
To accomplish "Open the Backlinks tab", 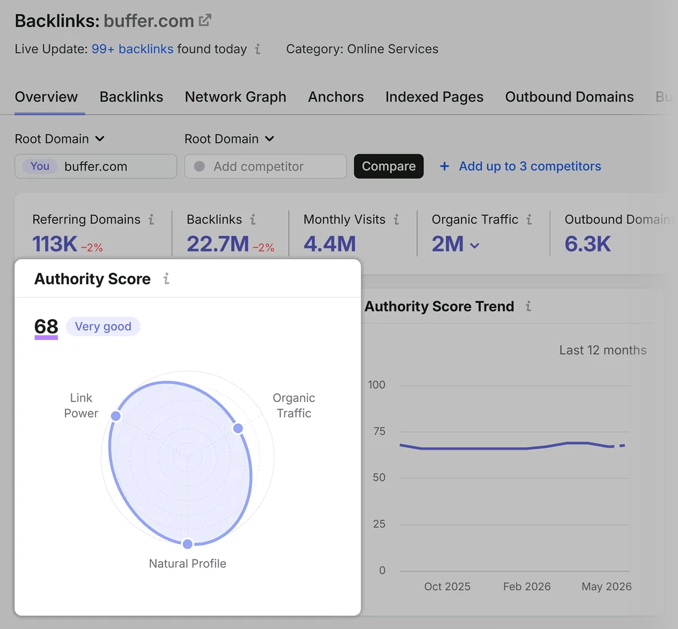I will (x=131, y=97).
